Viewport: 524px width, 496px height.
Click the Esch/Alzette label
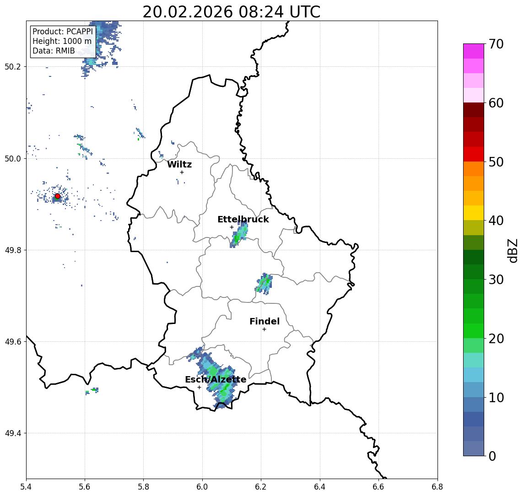pos(216,379)
